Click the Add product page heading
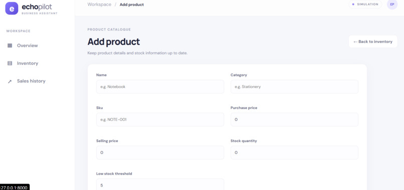Image resolution: width=404 pixels, height=190 pixels. [114, 41]
